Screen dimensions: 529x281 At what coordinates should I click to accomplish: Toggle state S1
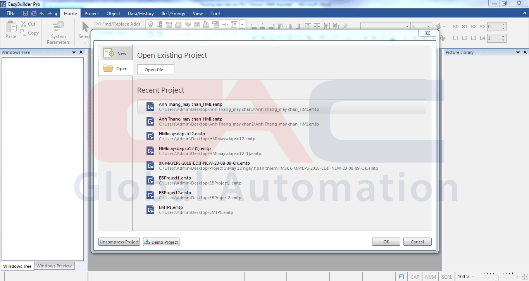coord(465,27)
